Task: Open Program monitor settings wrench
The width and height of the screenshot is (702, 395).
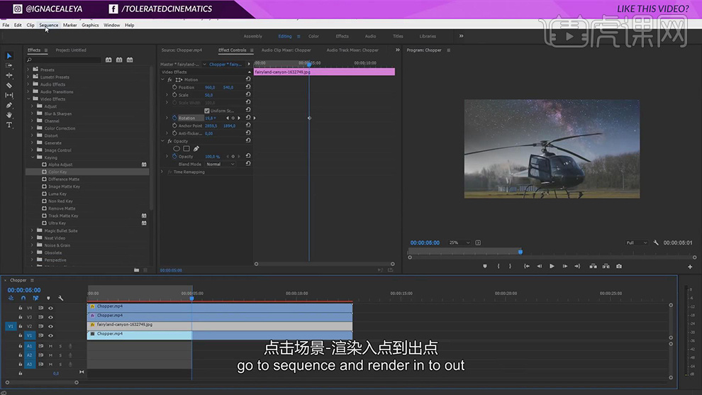Action: pos(656,243)
